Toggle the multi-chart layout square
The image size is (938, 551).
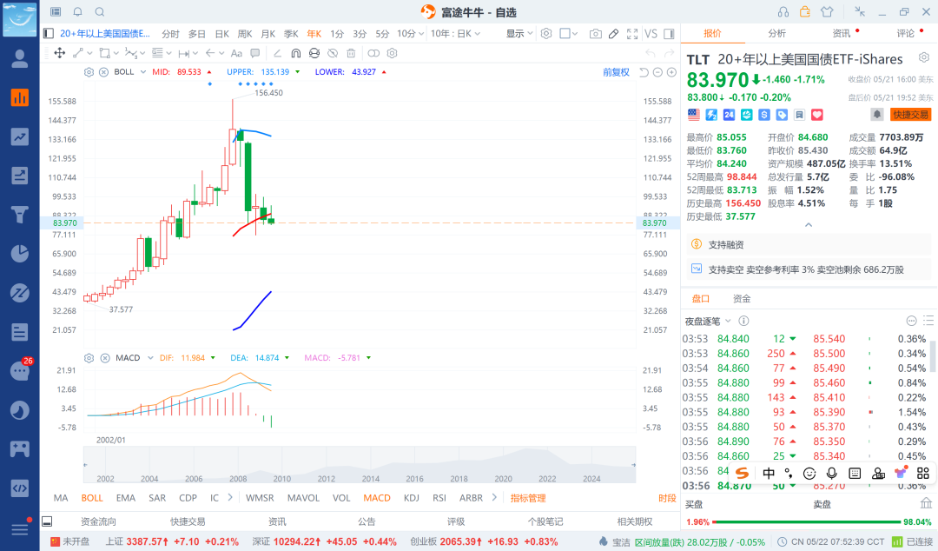(x=565, y=34)
